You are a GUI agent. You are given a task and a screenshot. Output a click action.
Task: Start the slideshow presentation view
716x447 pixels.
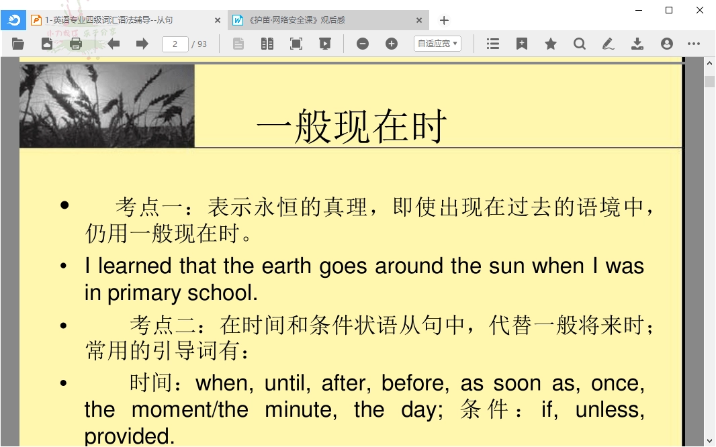click(x=325, y=43)
